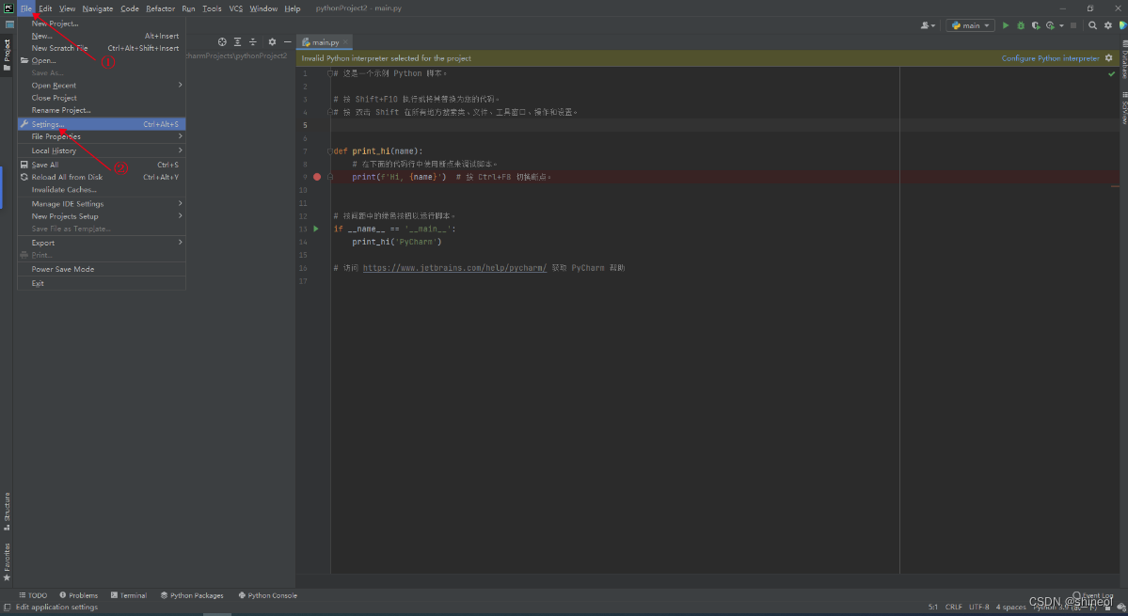Click the Profile run icon

pos(1050,25)
